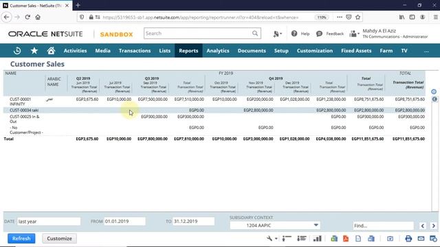Open the Farm menu

[x=386, y=51]
